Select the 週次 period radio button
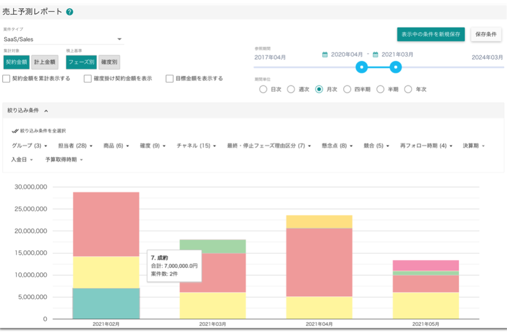Viewport: 507px width, 332px height. [x=291, y=89]
